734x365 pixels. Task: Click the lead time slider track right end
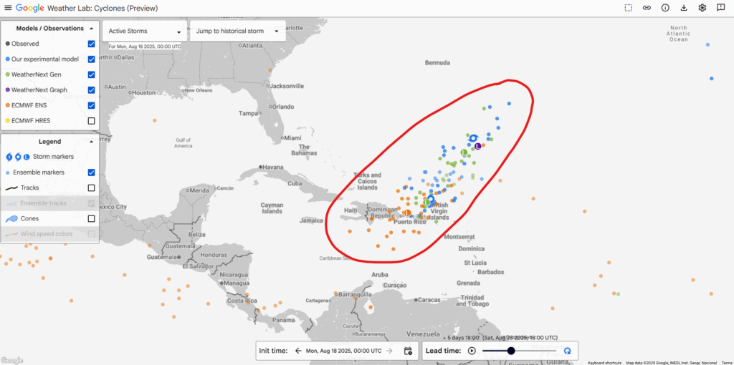tap(556, 351)
